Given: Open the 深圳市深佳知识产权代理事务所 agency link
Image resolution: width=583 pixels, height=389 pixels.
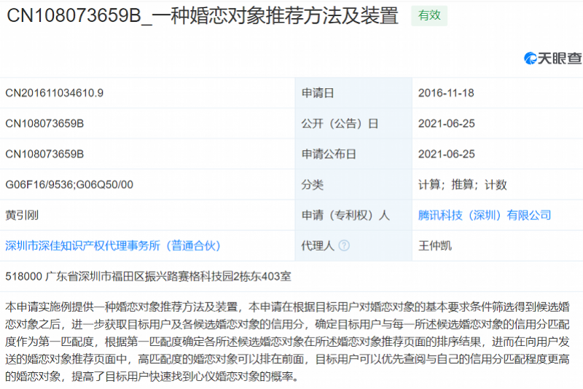Looking at the screenshot, I should (113, 245).
